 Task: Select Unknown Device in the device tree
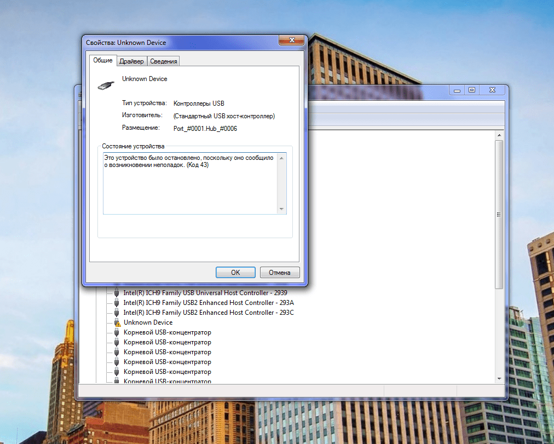coord(148,322)
